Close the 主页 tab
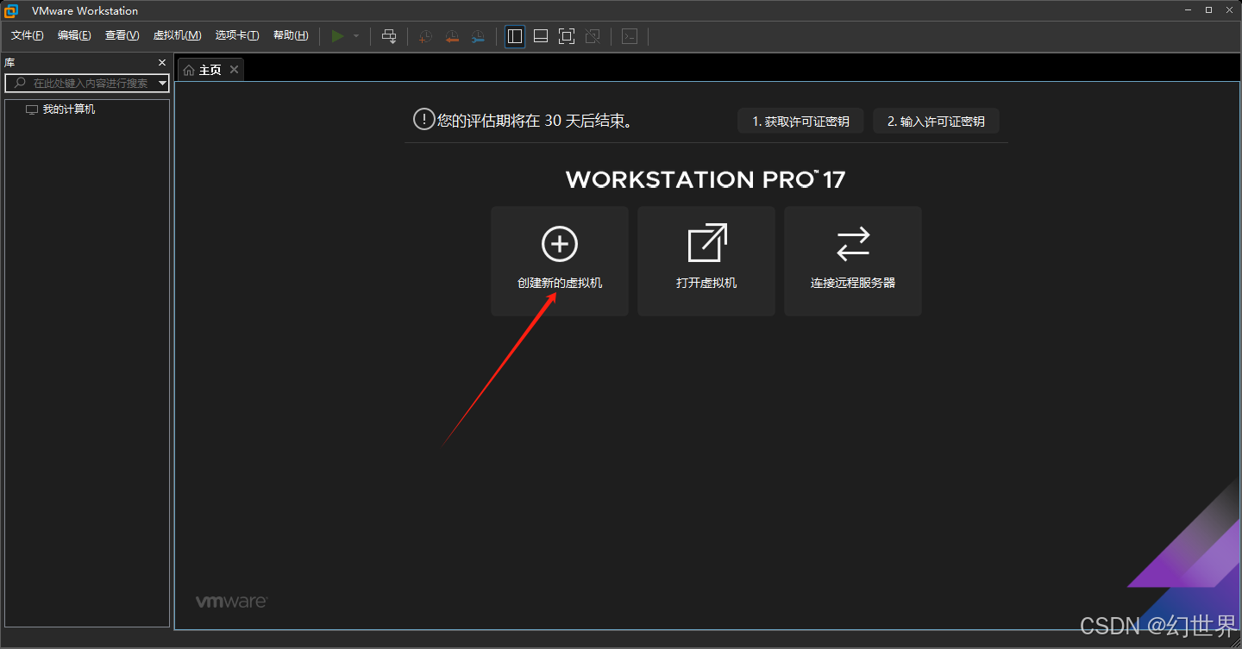Viewport: 1242px width, 649px height. click(234, 70)
